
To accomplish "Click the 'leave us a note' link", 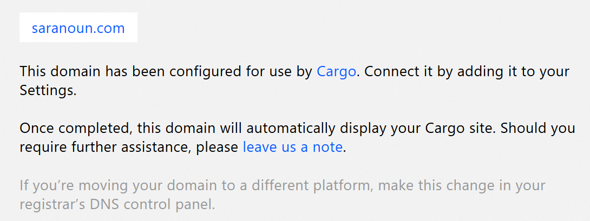I will 292,147.
